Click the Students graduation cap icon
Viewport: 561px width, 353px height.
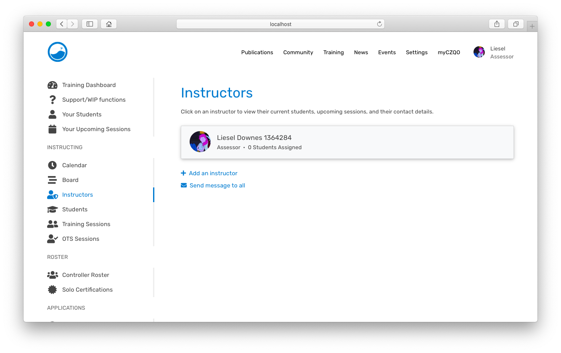pos(53,209)
